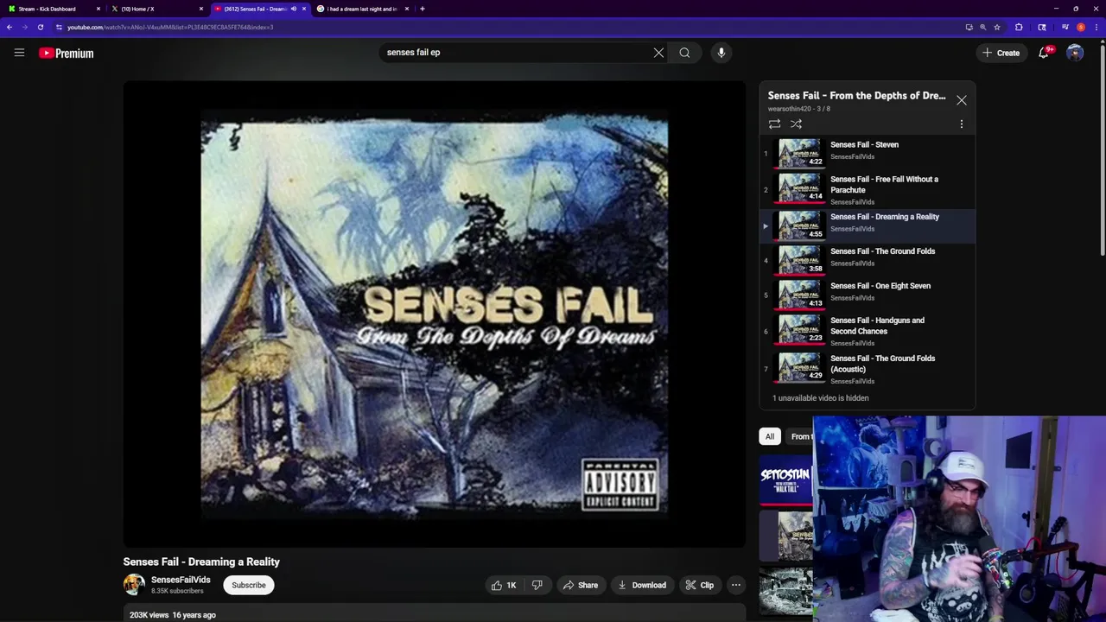Switch to dream Google search tab
Image resolution: width=1106 pixels, height=622 pixels.
point(361,9)
